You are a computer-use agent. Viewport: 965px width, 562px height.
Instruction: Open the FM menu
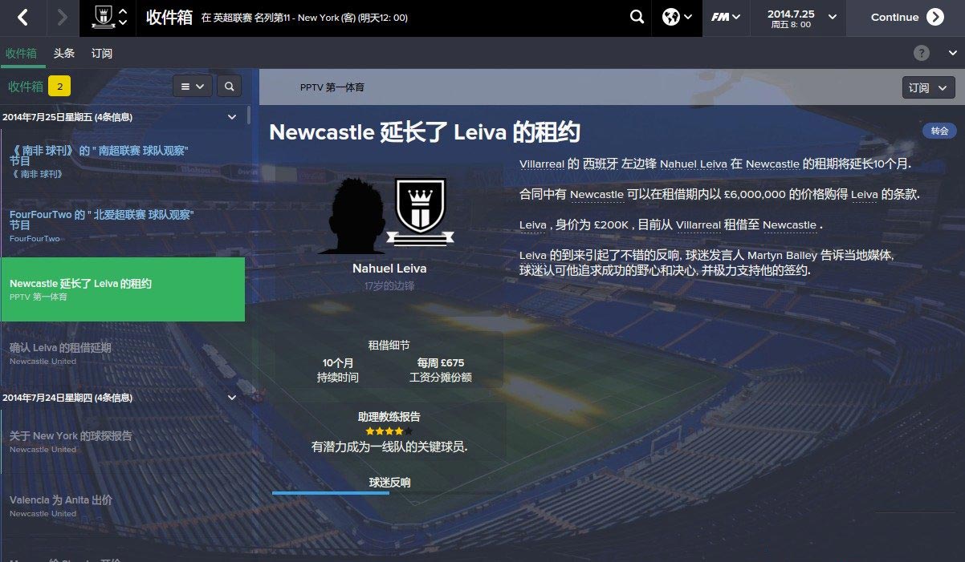[726, 17]
